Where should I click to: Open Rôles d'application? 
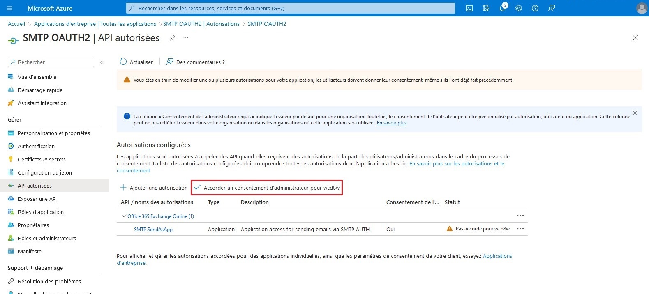pos(41,212)
